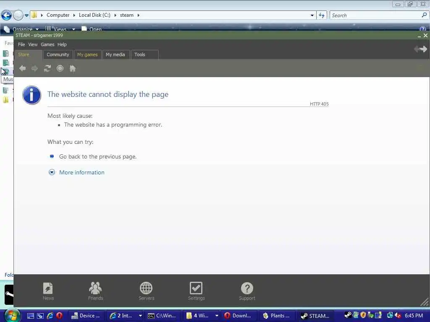430x322 pixels.
Task: Launch Opera from Quick Launch
Action: 59,316
